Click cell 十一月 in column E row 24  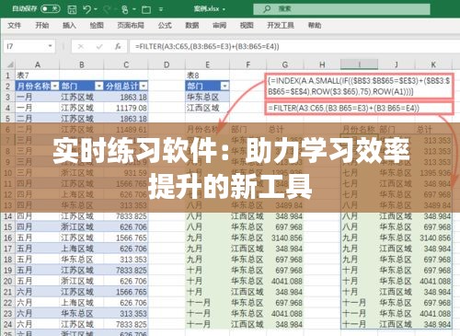(x=208, y=324)
